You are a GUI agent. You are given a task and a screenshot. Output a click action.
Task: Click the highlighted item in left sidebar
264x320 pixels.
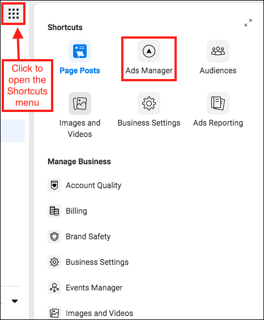click(x=13, y=131)
